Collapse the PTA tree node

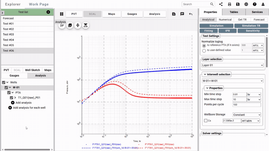[x=13, y=93]
